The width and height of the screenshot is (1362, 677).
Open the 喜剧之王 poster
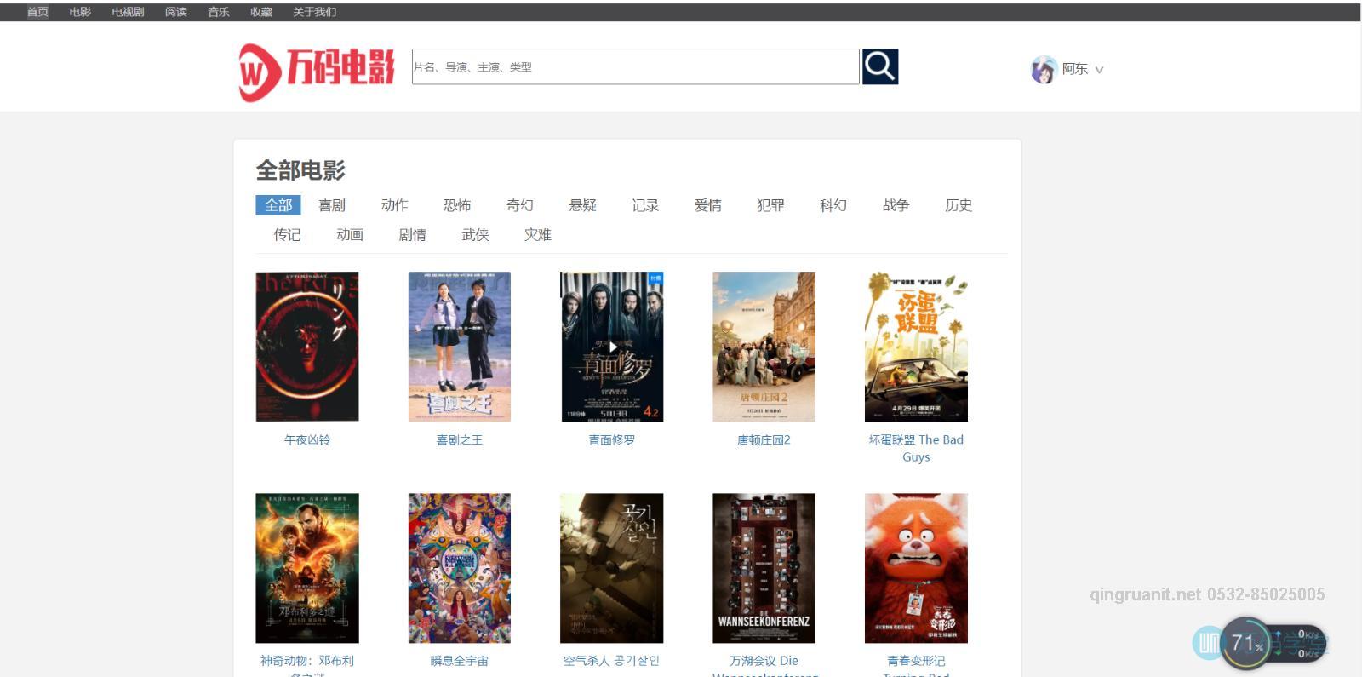coord(460,347)
